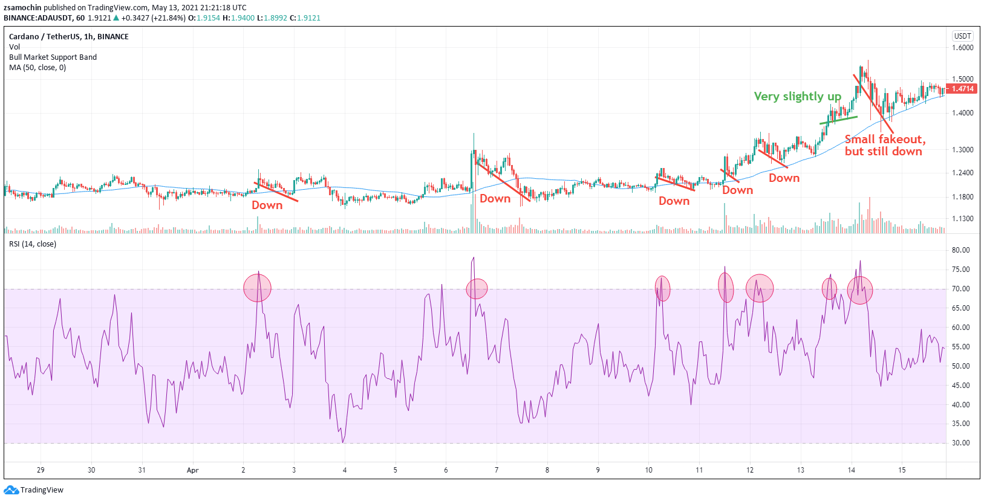984x501 pixels.
Task: Click the 1.3000 price axis label
Action: point(963,150)
